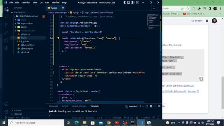Click the lightbulb quick-fix icon on line 24

coord(58,38)
